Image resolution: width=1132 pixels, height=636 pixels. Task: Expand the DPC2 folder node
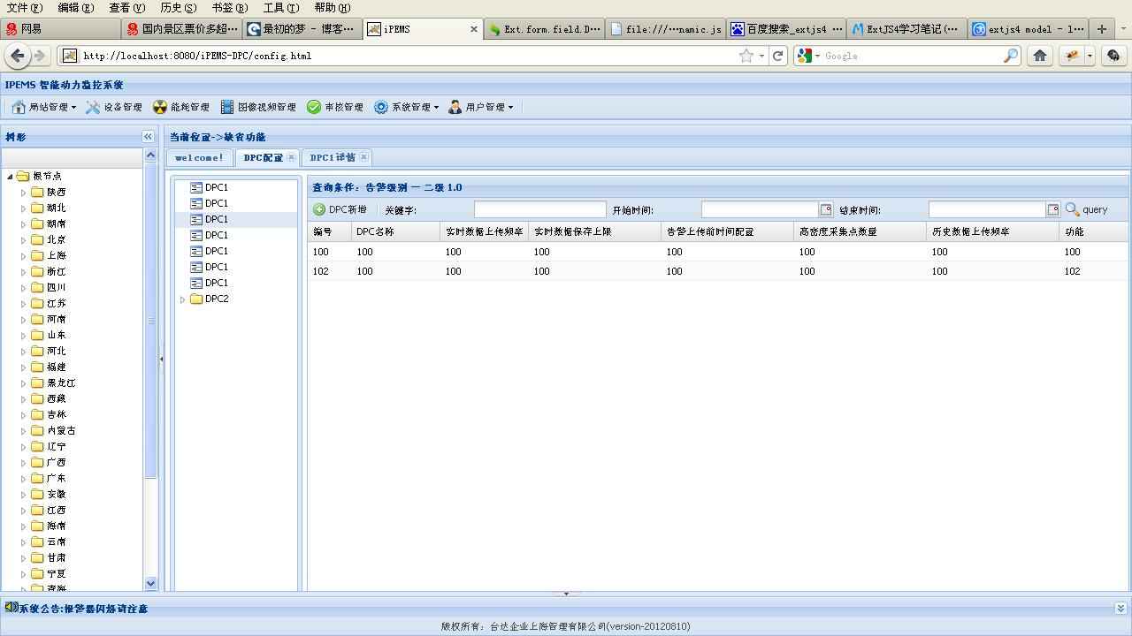tap(183, 299)
